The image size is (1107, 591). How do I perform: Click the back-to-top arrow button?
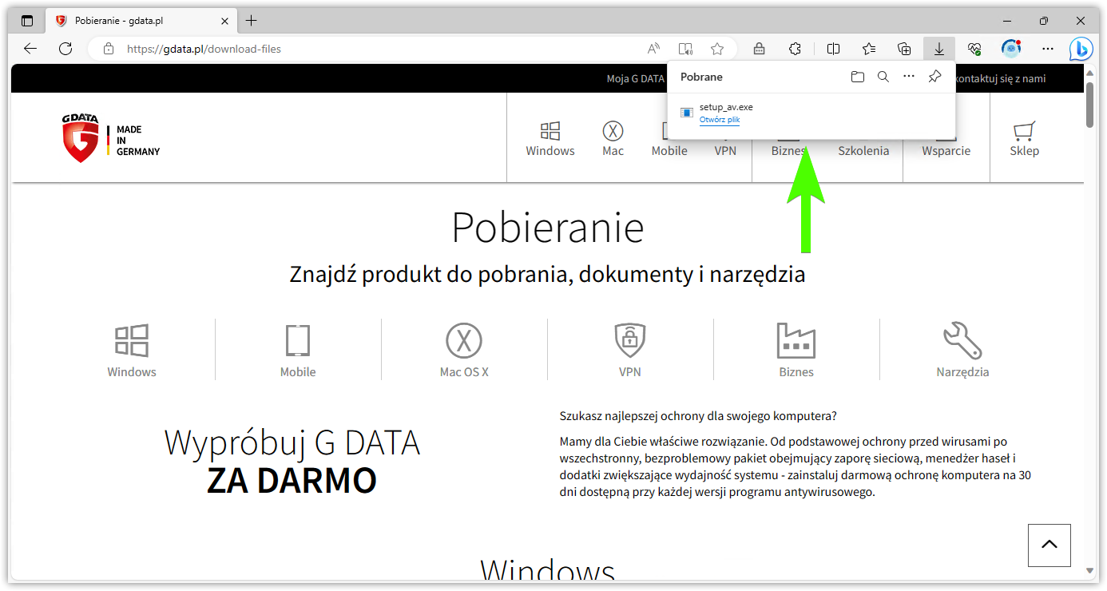pyautogui.click(x=1049, y=545)
